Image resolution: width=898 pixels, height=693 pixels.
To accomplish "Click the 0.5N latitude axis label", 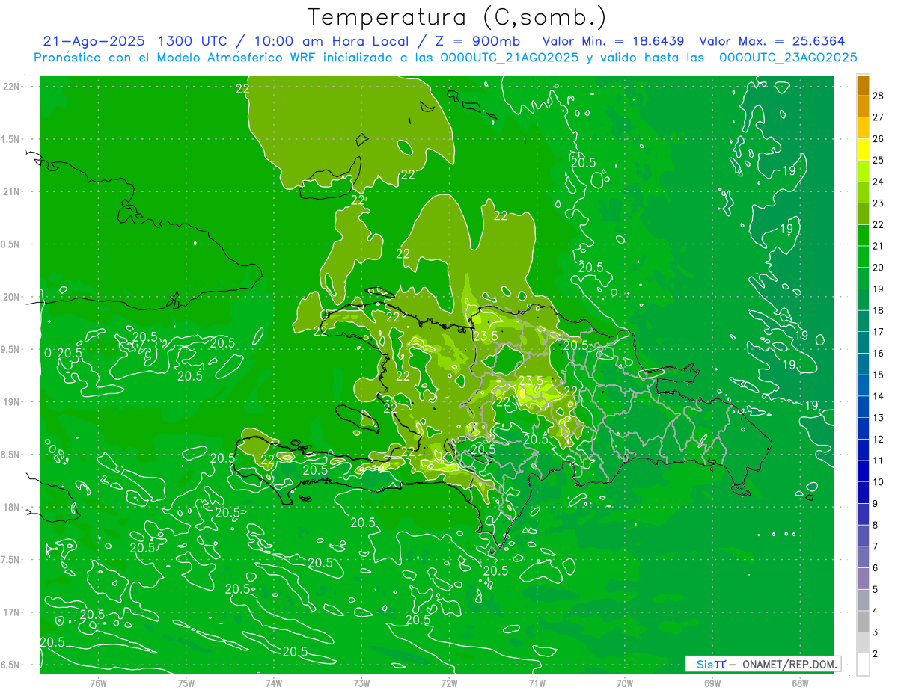I will point(11,244).
